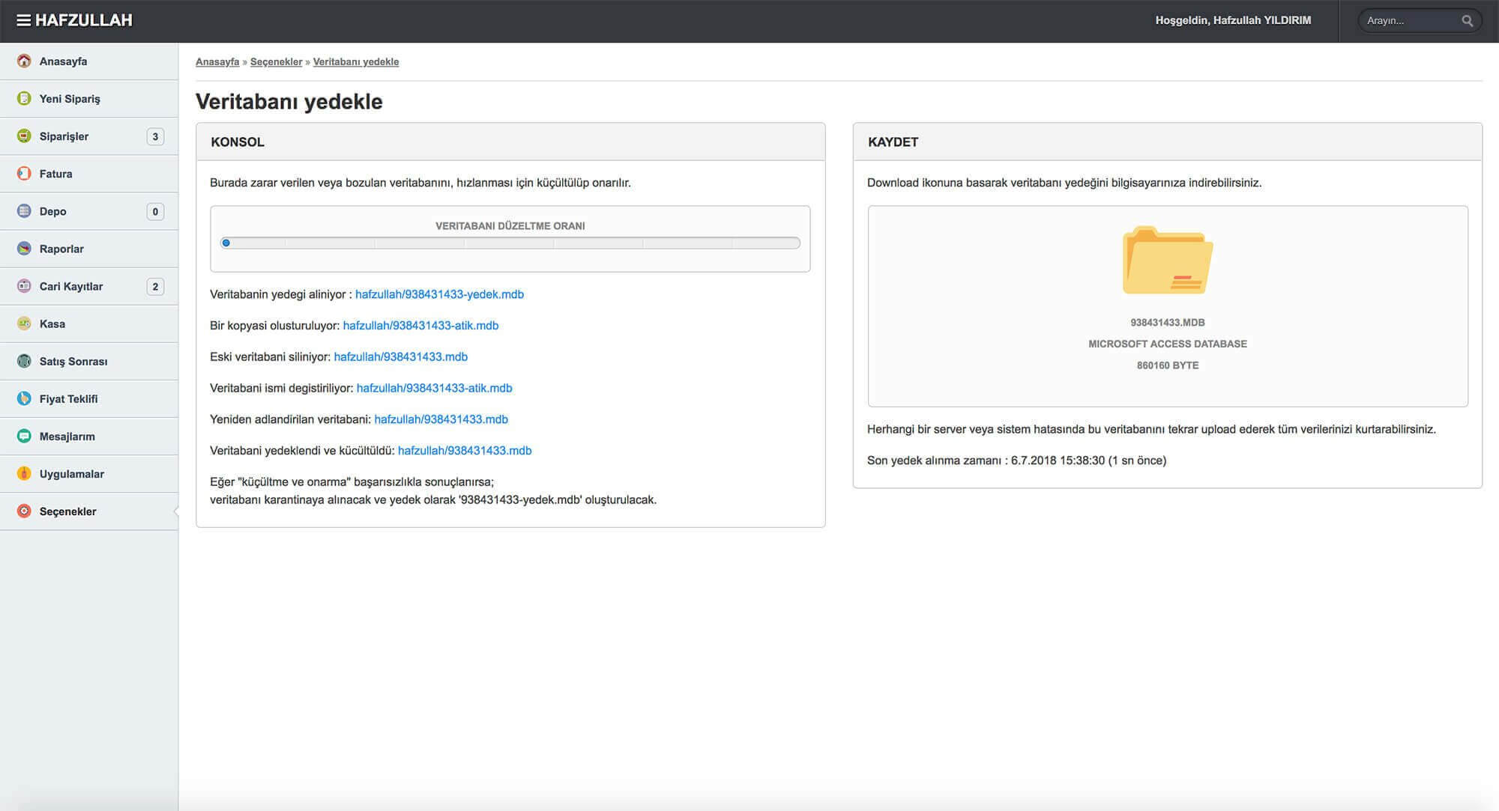The height and width of the screenshot is (811, 1499).
Task: Click the Anasayfa breadcrumb link
Action: [217, 62]
